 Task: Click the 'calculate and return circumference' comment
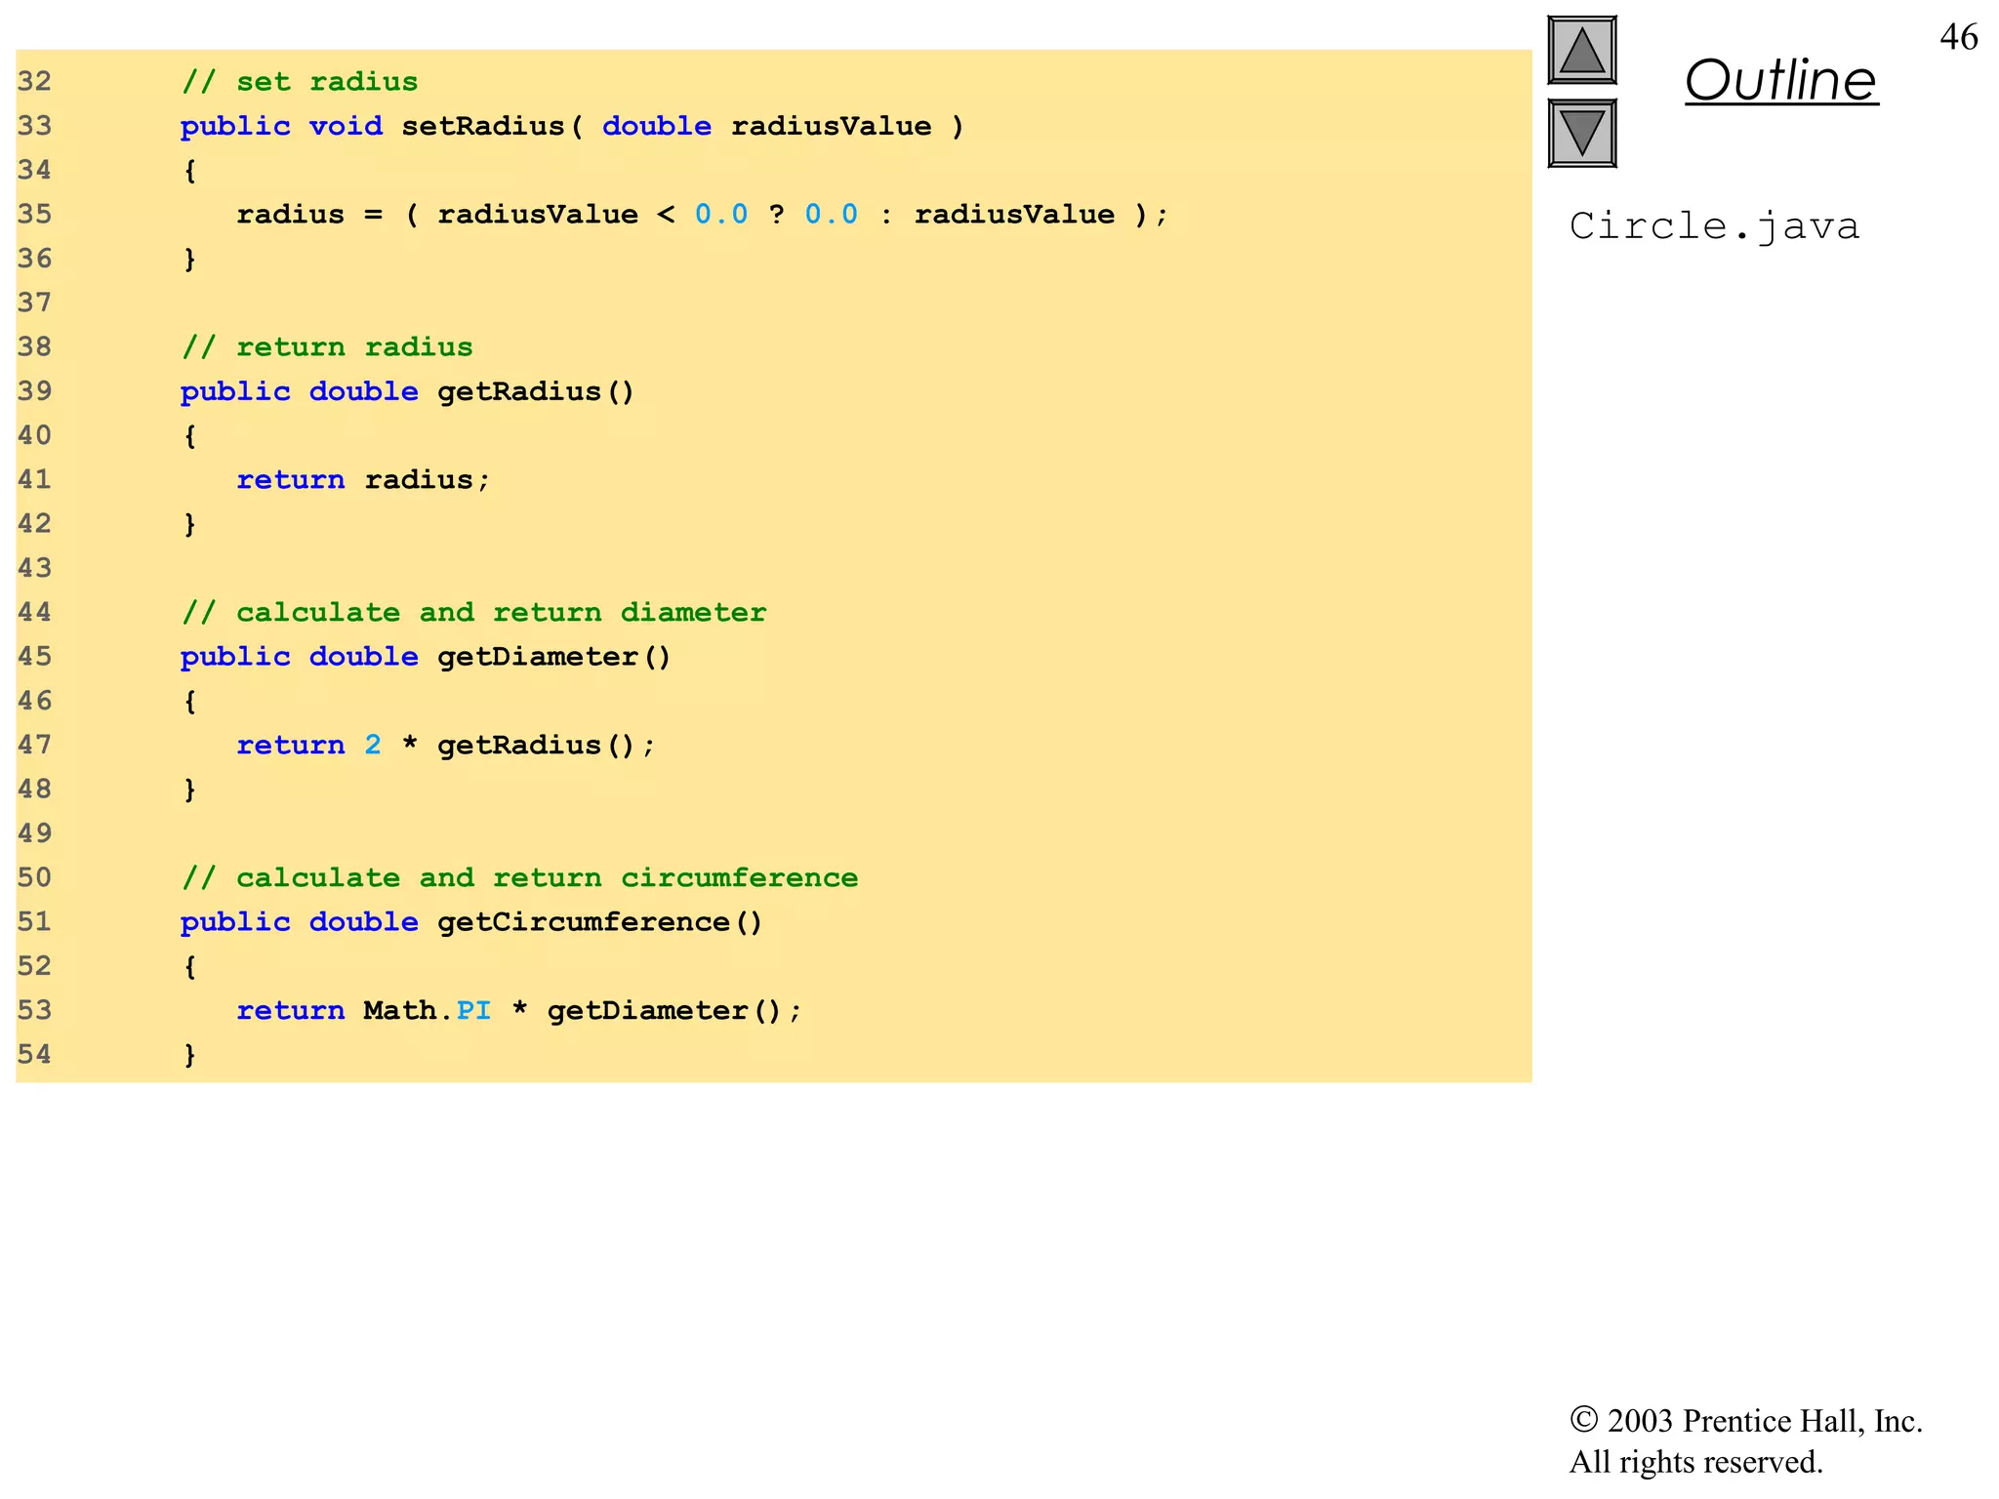519,878
